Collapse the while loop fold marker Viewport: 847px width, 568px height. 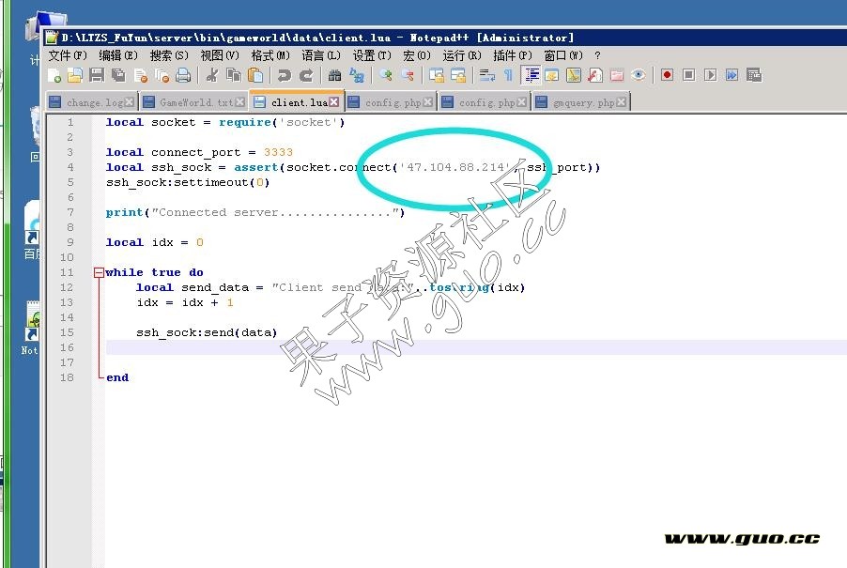99,272
